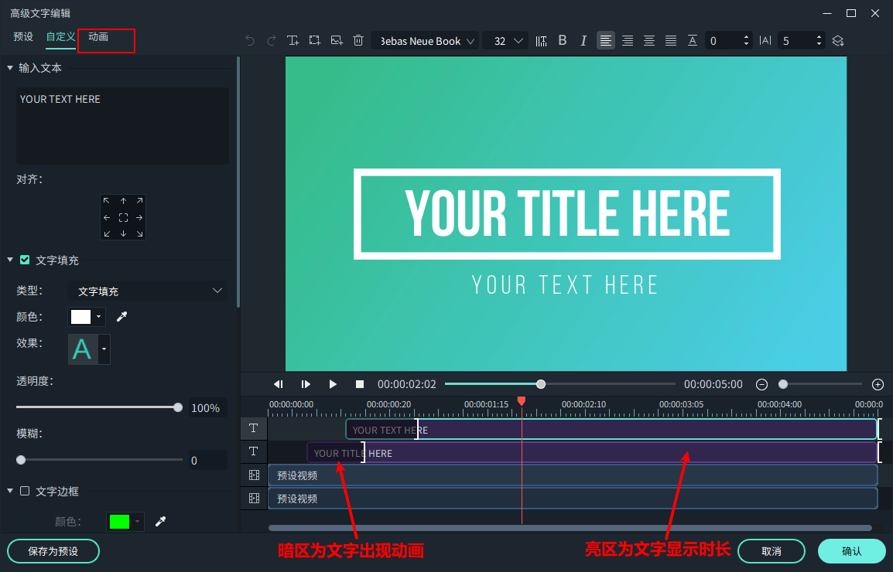893x572 pixels.
Task: Toggle bold text formatting
Action: [563, 41]
